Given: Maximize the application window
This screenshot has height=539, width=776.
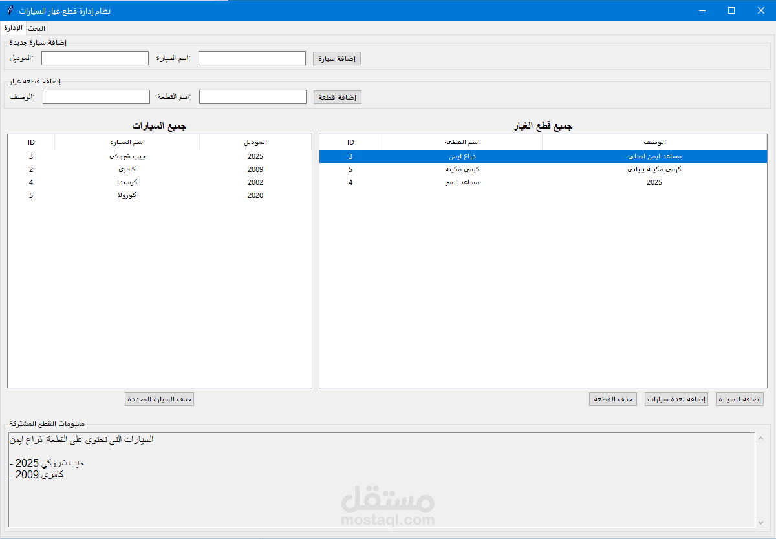Looking at the screenshot, I should coord(731,10).
